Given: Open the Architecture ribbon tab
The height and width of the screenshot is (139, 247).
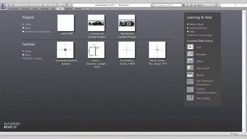Looking at the screenshot, I should pos(14,8).
